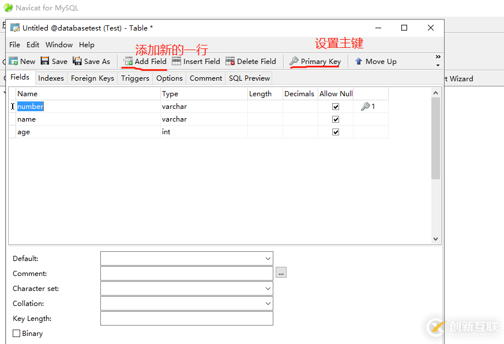This screenshot has height=344, width=504.
Task: Enable the Binary checkbox
Action: (16, 334)
